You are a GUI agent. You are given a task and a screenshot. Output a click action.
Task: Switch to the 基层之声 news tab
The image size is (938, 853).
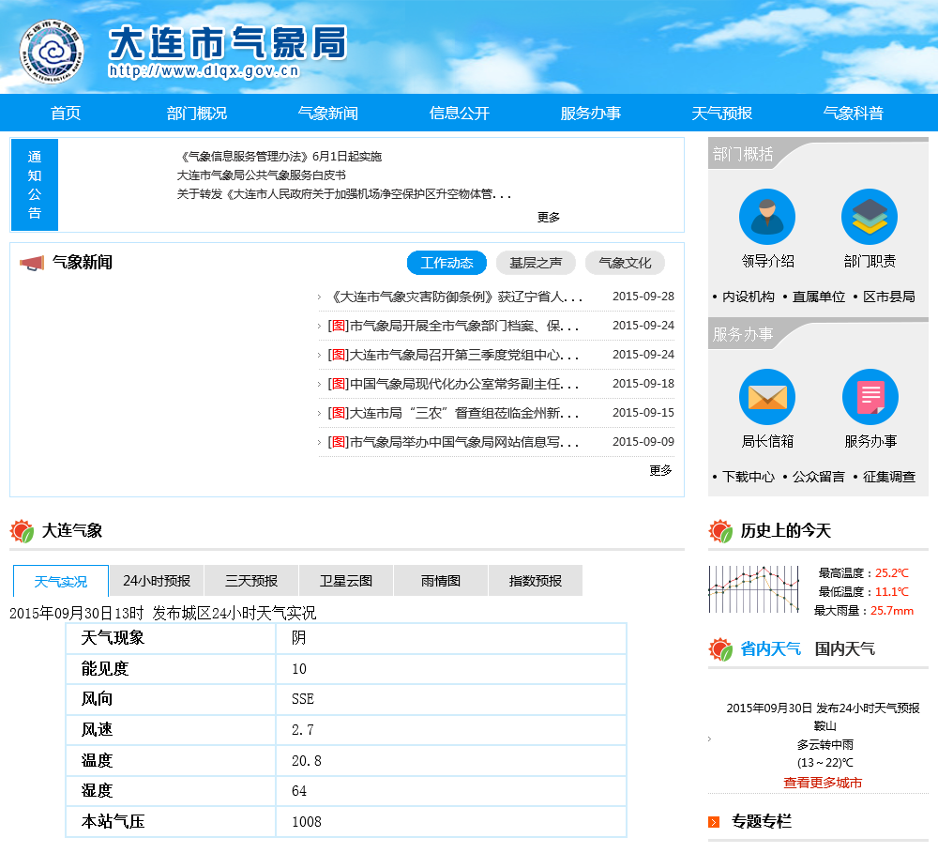tap(536, 263)
